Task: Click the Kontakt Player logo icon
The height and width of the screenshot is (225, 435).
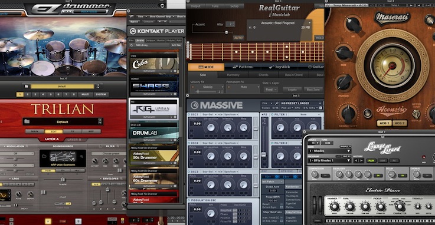Action: pyautogui.click(x=133, y=31)
